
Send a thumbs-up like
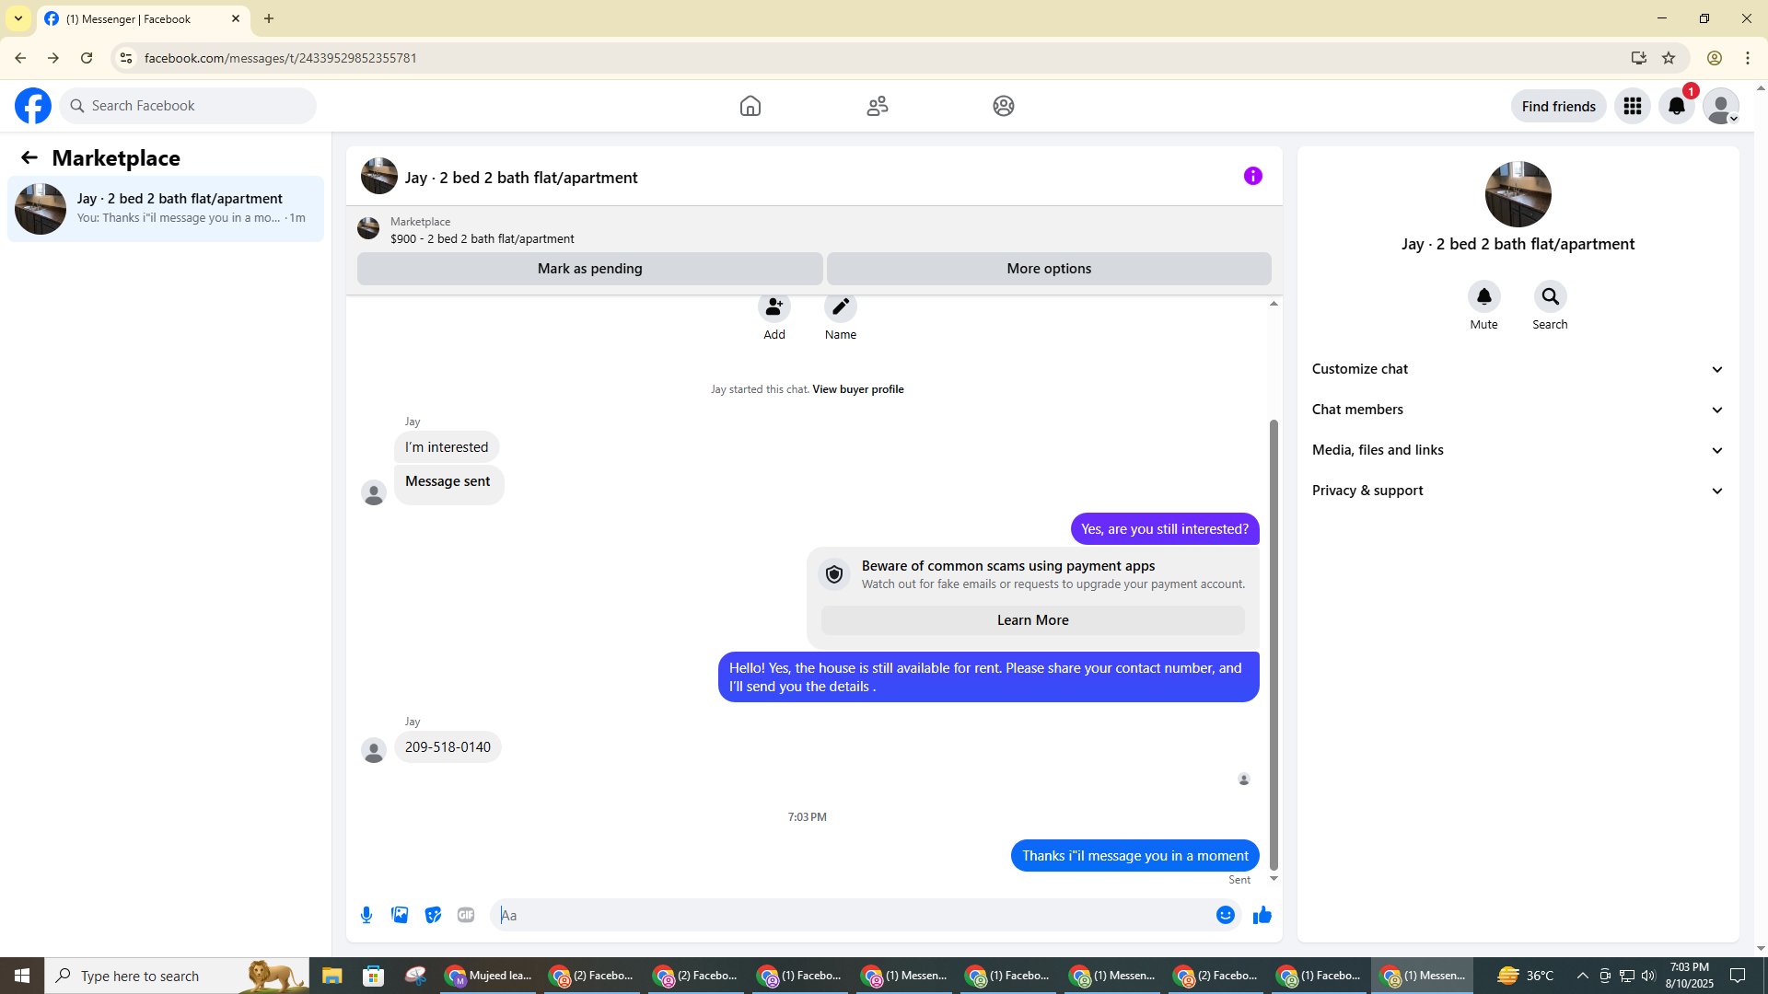[1262, 915]
